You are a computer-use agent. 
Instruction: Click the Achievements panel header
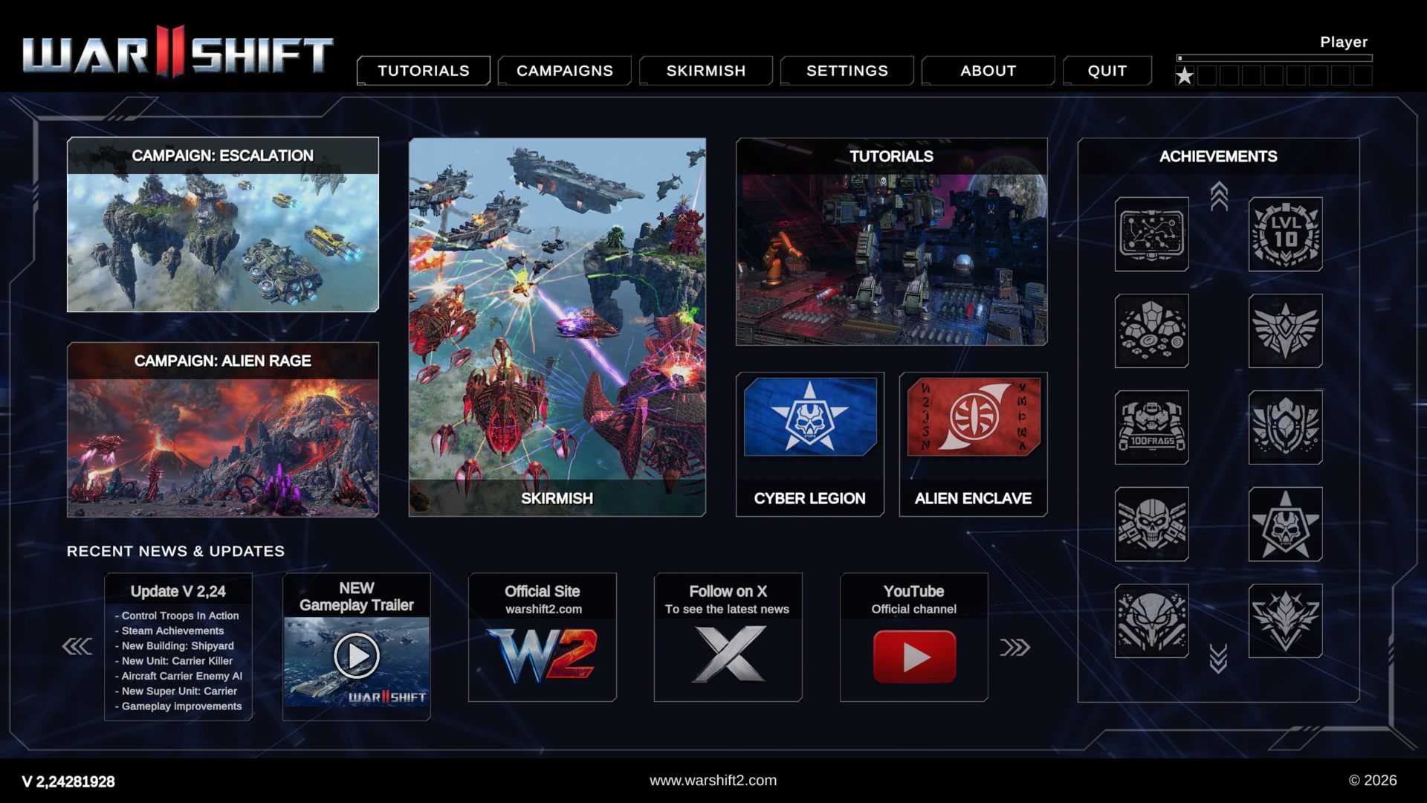(1219, 156)
